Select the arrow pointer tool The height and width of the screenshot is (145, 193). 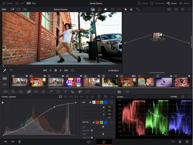tap(126, 9)
